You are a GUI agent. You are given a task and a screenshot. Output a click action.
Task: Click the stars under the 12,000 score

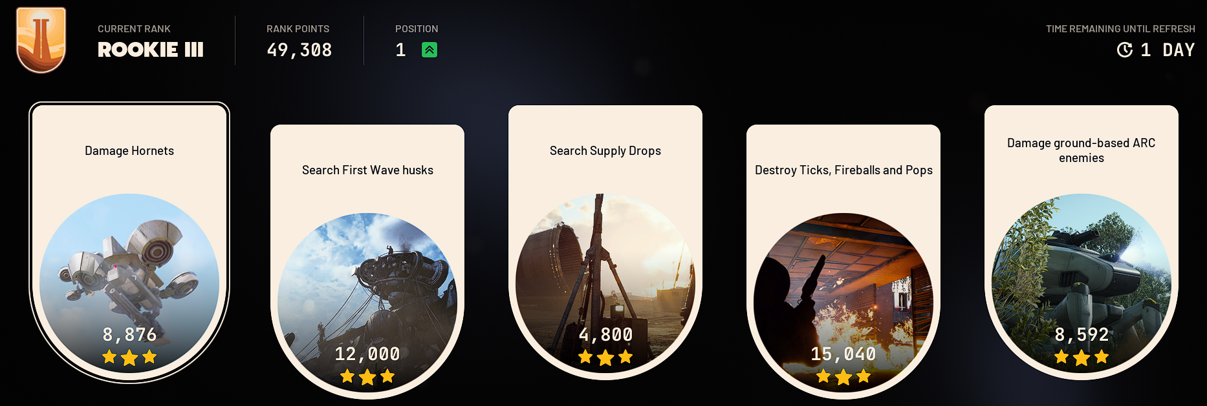(x=367, y=376)
